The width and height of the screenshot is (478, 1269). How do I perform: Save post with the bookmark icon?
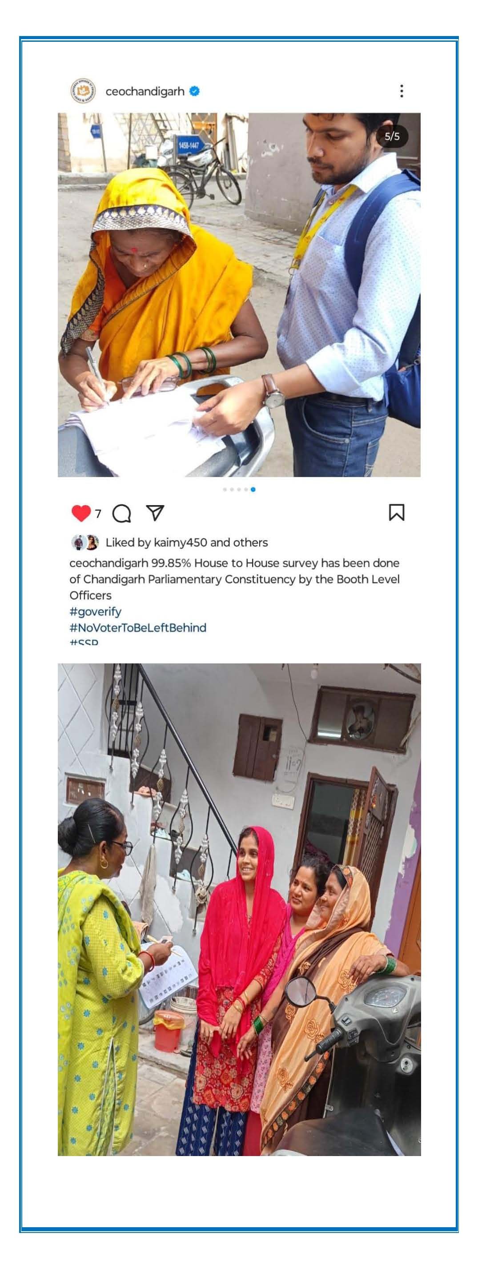397,512
